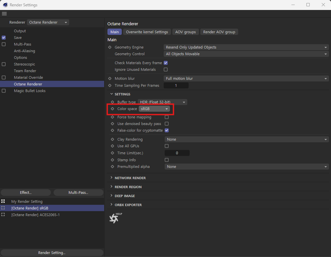Click keyframe diamond beside Time Limit(sec.)
The height and width of the screenshot is (257, 331).
(112, 153)
